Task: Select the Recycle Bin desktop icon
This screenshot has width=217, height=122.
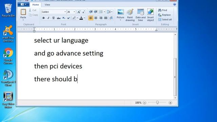Action: point(8,11)
